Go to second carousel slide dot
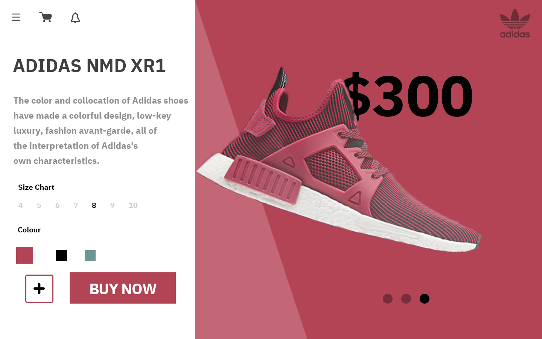Screen dimensions: 542x339 pyautogui.click(x=406, y=299)
